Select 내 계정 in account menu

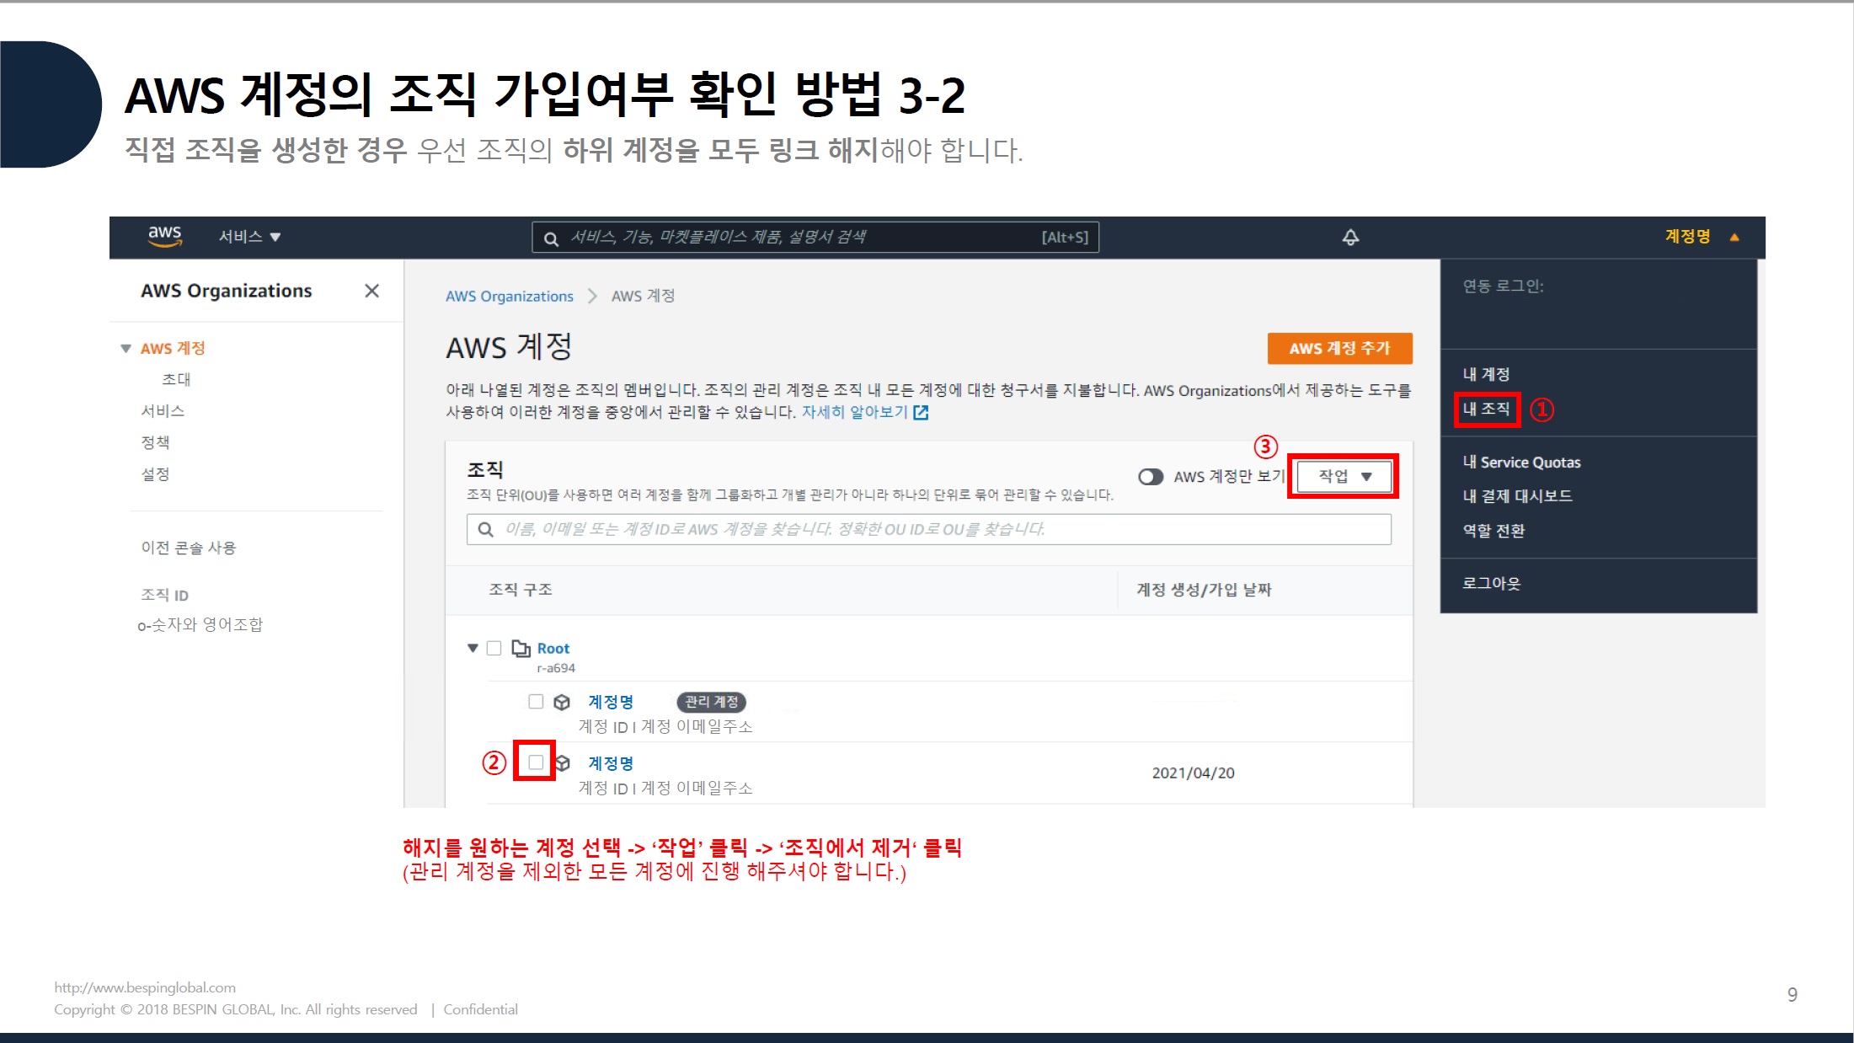(1486, 374)
